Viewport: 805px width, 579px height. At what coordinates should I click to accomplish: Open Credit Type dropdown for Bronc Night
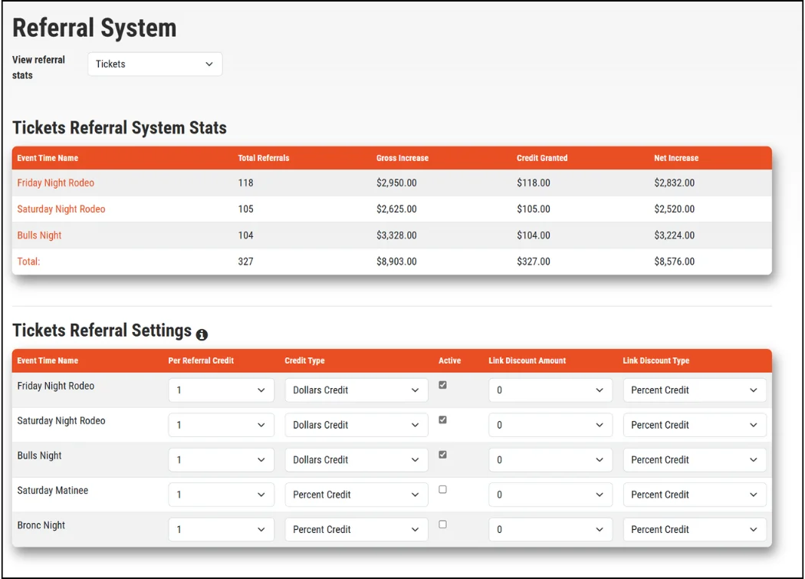pyautogui.click(x=356, y=530)
